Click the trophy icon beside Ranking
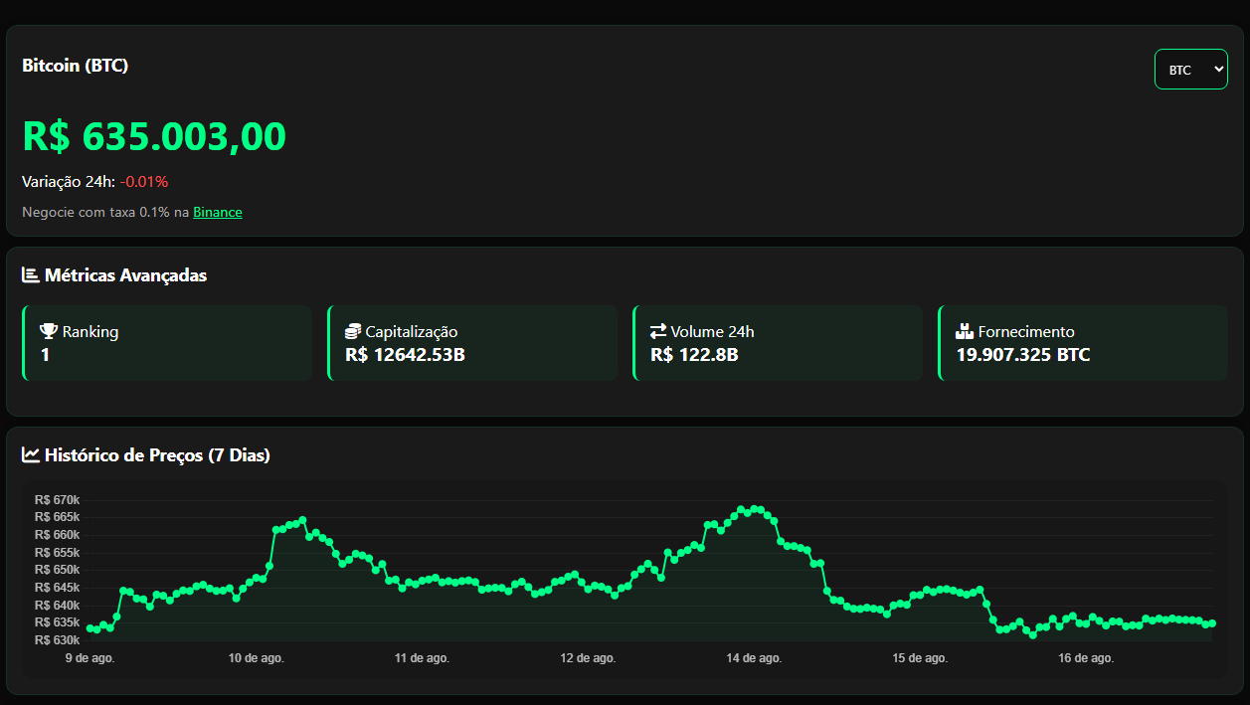This screenshot has width=1250, height=705. click(x=49, y=331)
